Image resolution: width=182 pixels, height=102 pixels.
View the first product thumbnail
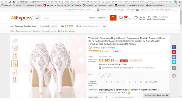15,40
